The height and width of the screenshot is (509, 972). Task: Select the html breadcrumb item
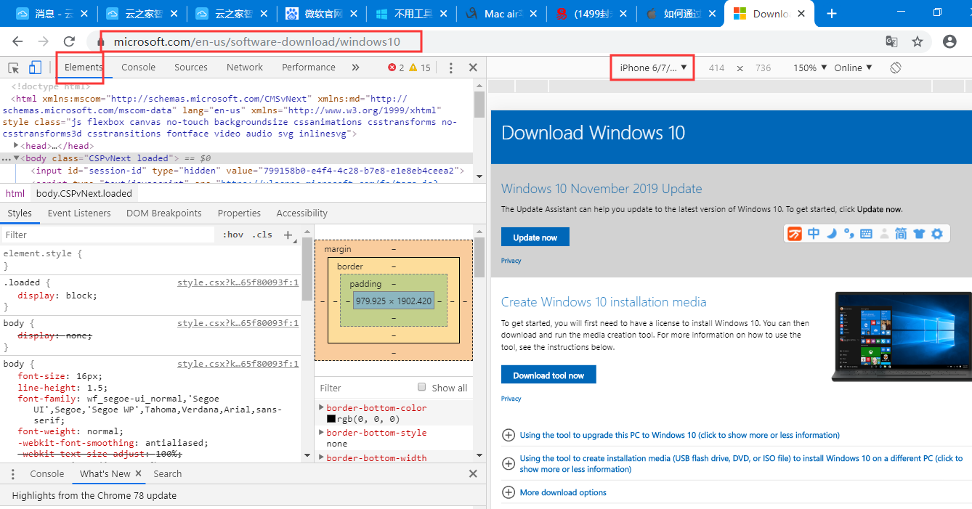click(x=15, y=194)
